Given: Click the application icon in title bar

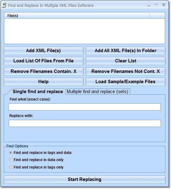Looking at the screenshot, I should pos(4,5).
